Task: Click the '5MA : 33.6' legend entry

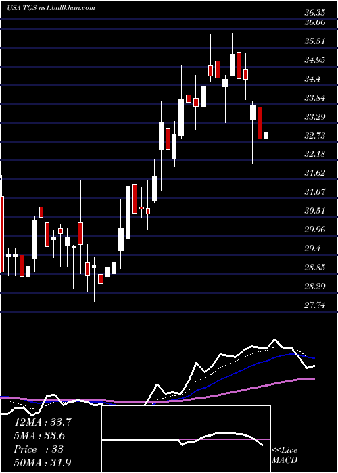Action: click(39, 436)
